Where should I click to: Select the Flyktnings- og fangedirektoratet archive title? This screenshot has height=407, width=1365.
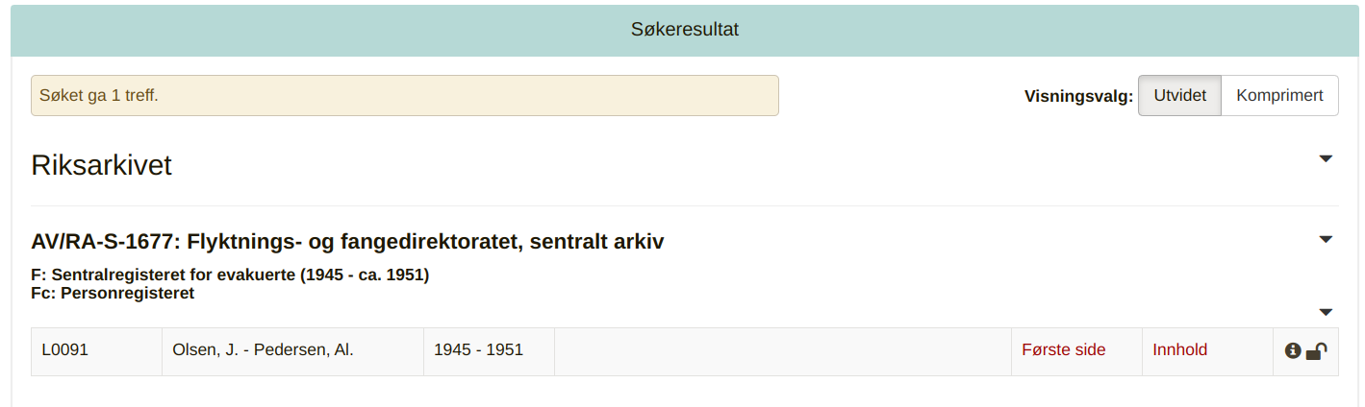tap(347, 242)
